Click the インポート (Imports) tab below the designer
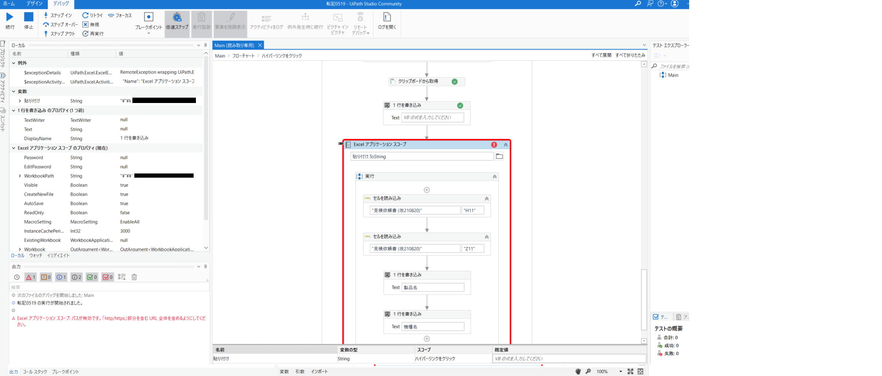882x376 pixels. click(320, 372)
